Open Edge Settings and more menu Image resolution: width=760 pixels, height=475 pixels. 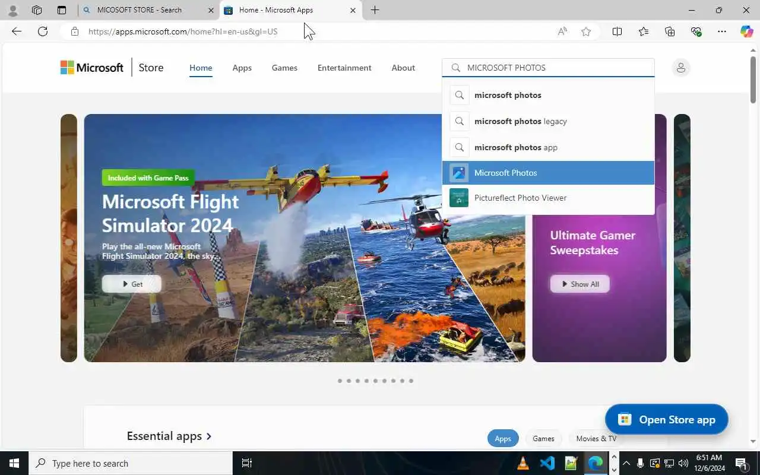(722, 31)
